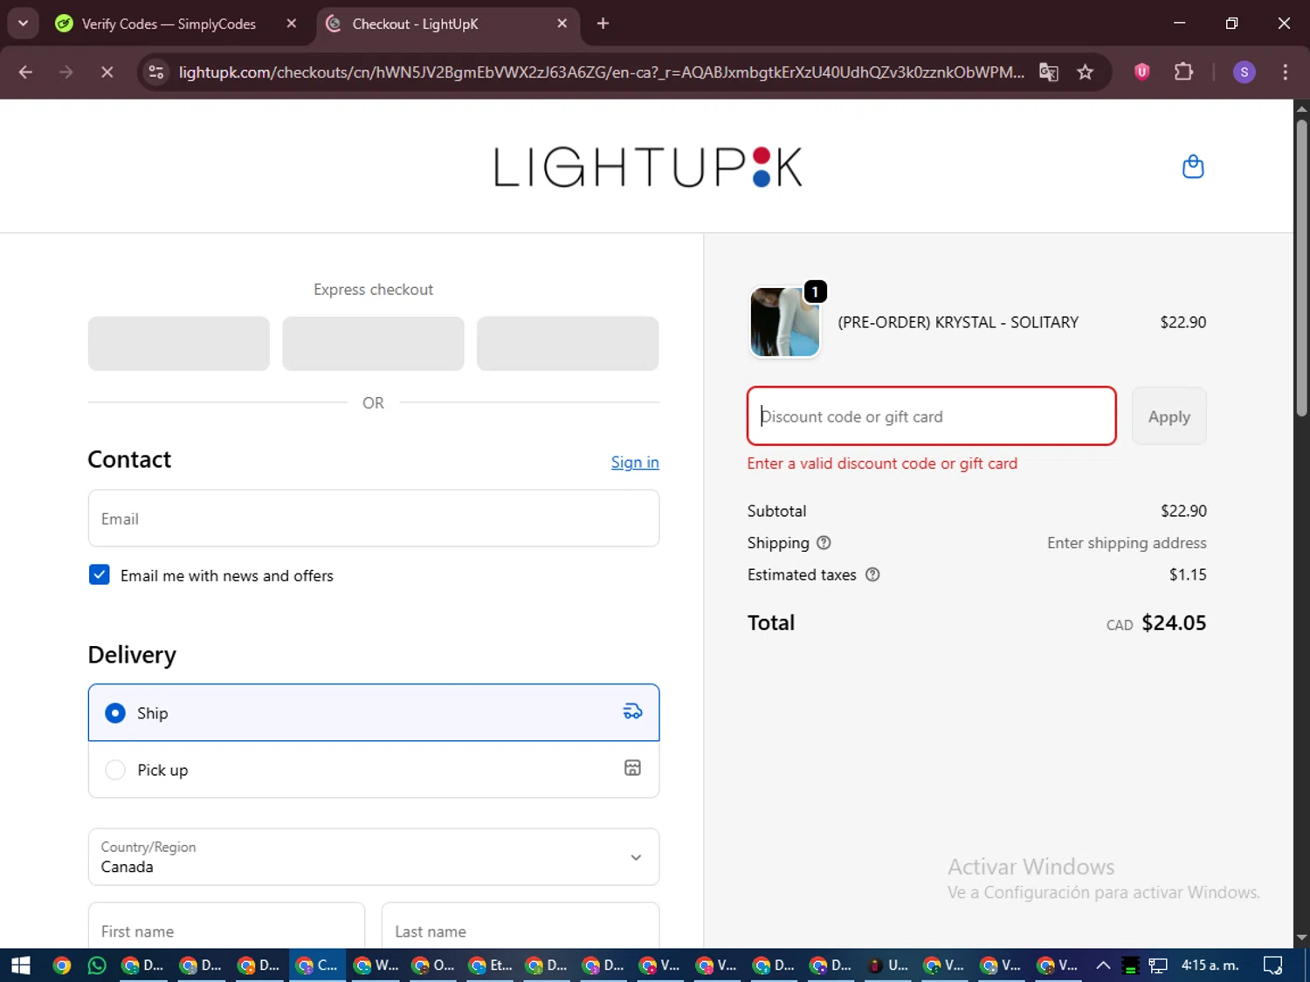Click the First name field
This screenshot has height=982, width=1310.
226,925
